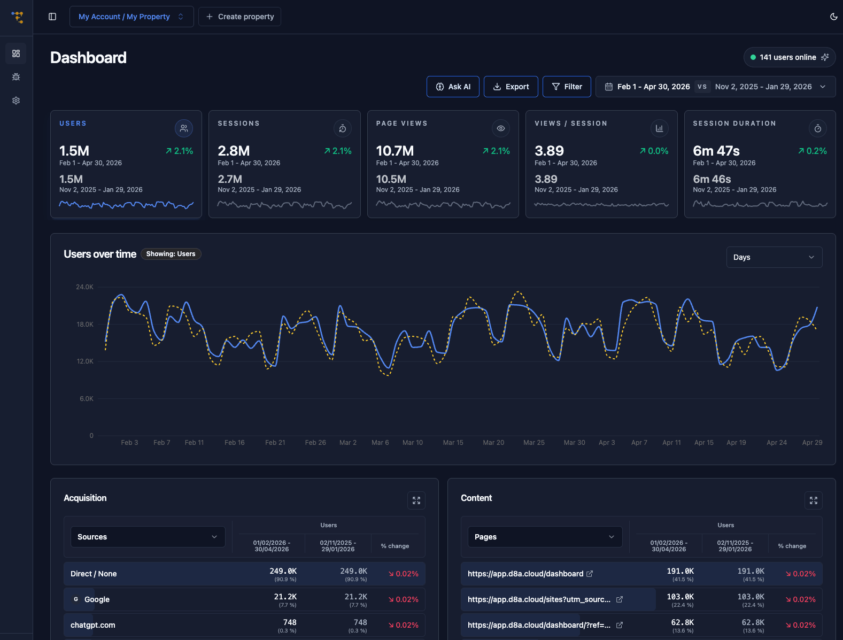The image size is (843, 640).
Task: Click the Showing: Users chip
Action: point(171,254)
